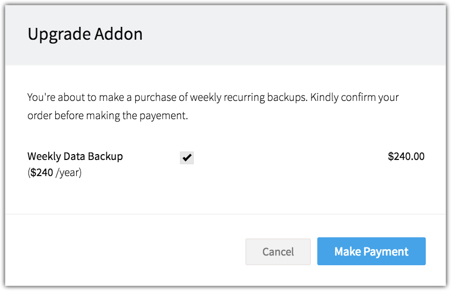Click the Weekly Data Backup label
The height and width of the screenshot is (291, 451).
[75, 156]
